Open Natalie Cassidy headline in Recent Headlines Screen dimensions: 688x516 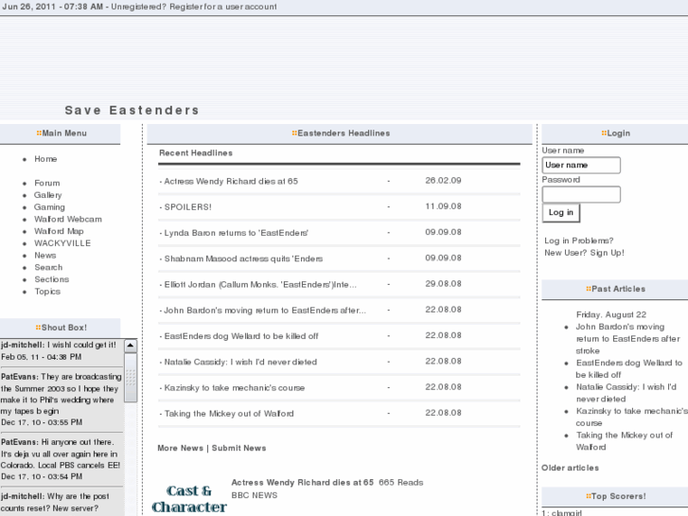pos(240,363)
